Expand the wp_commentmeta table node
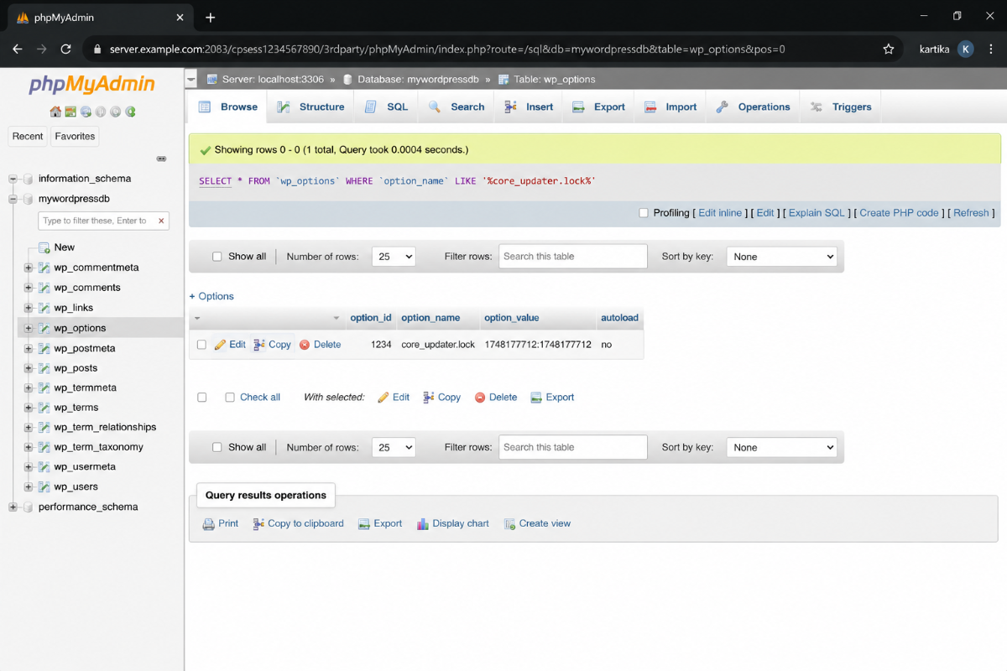Screen dimensions: 1007x671 click(x=29, y=268)
